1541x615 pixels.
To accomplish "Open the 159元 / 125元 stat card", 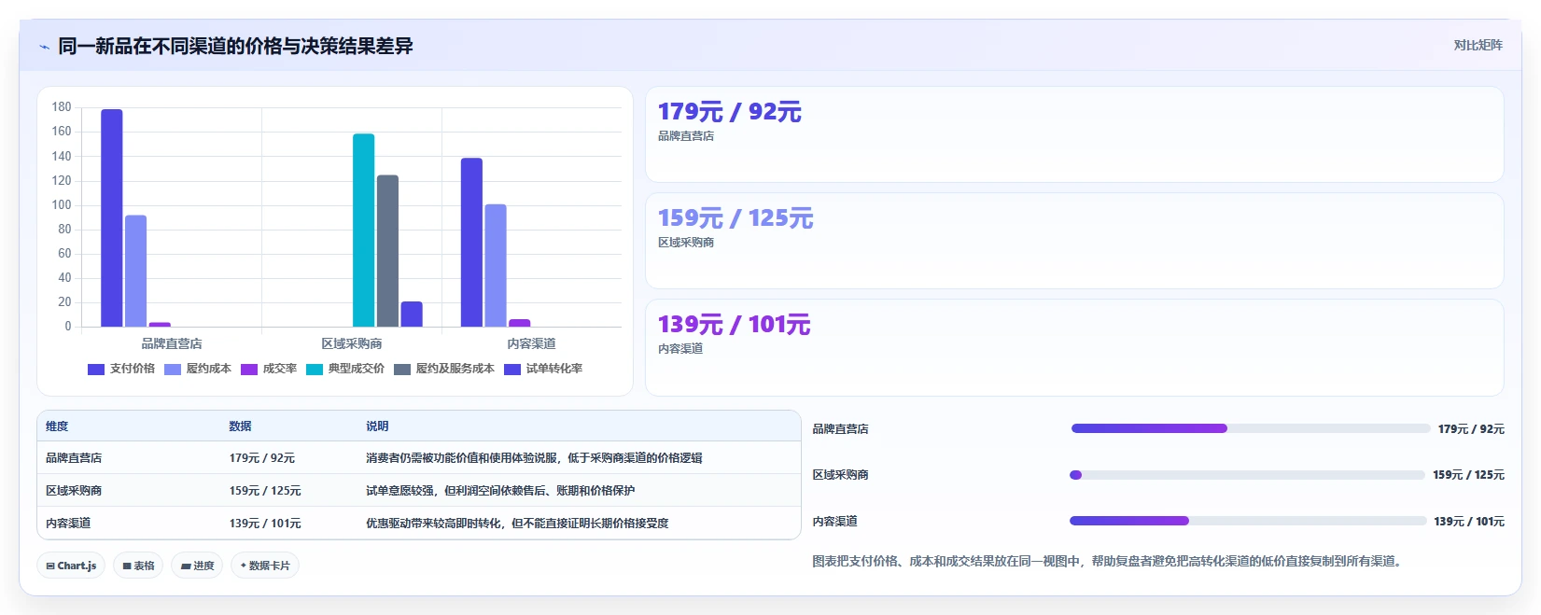I will point(1074,241).
